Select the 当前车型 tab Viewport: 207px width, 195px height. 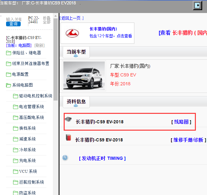tap(76, 52)
